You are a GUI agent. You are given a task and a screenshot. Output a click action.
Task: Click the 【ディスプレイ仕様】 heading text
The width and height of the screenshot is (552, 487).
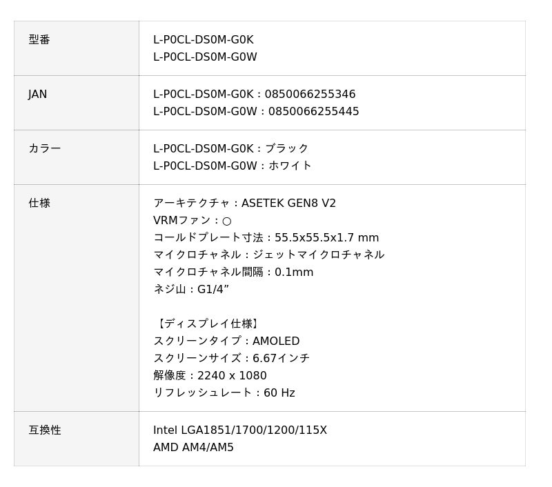pos(208,324)
